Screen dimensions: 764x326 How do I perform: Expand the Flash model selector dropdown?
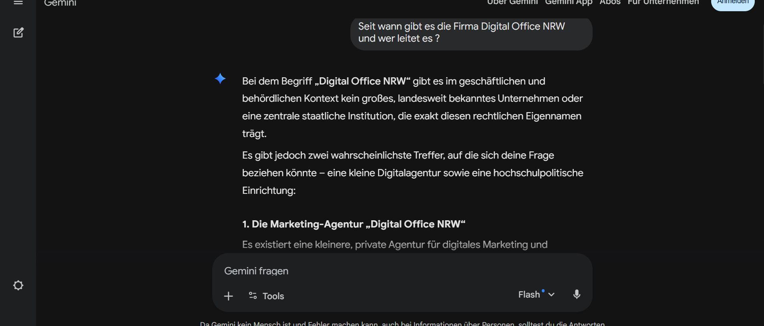coord(537,294)
